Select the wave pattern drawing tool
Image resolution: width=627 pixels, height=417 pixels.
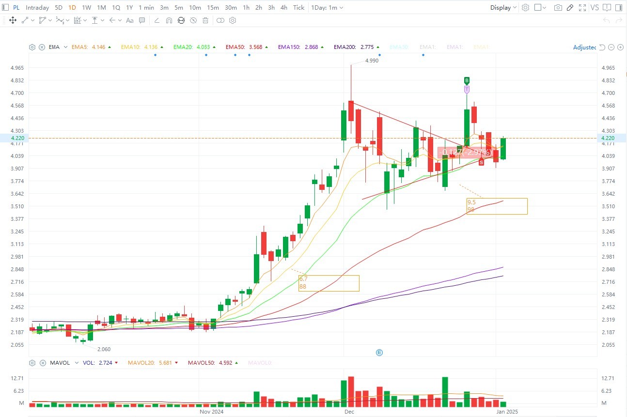59,20
